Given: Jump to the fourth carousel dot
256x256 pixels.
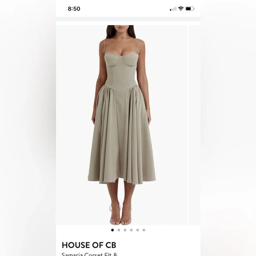Looking at the screenshot, I should 131,230.
